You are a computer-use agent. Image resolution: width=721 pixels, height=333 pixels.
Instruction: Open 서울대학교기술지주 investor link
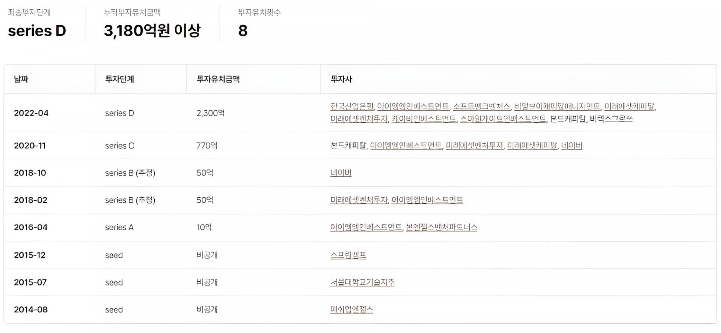(362, 282)
